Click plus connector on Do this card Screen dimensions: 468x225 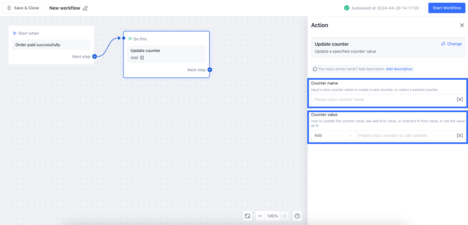click(x=210, y=70)
